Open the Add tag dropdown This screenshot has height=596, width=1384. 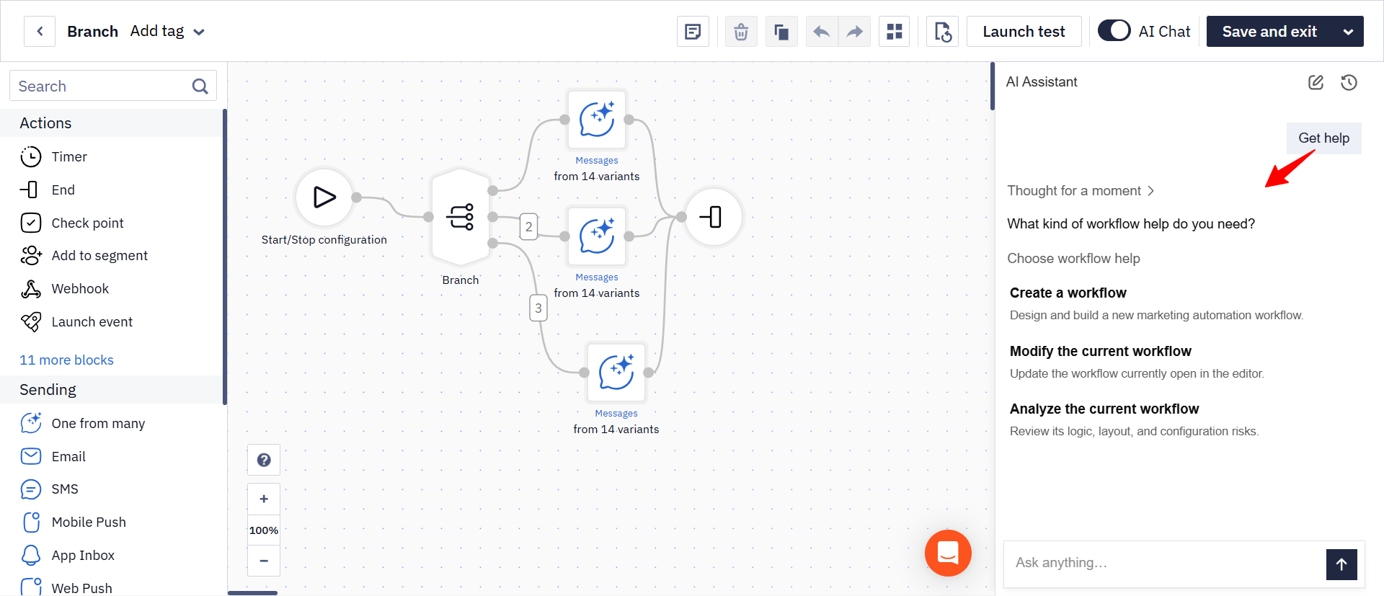point(167,32)
